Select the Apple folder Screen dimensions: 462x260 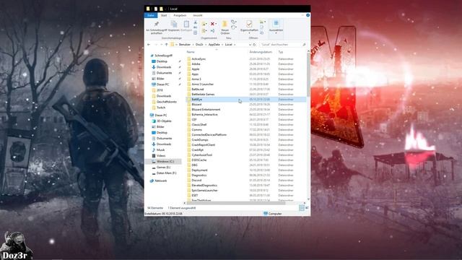point(196,69)
